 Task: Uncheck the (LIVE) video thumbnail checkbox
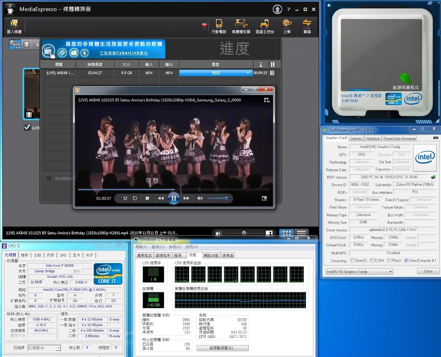tap(27, 128)
